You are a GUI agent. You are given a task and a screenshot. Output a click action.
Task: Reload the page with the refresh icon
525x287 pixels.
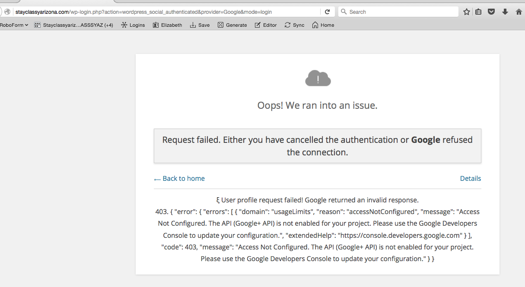click(x=328, y=12)
